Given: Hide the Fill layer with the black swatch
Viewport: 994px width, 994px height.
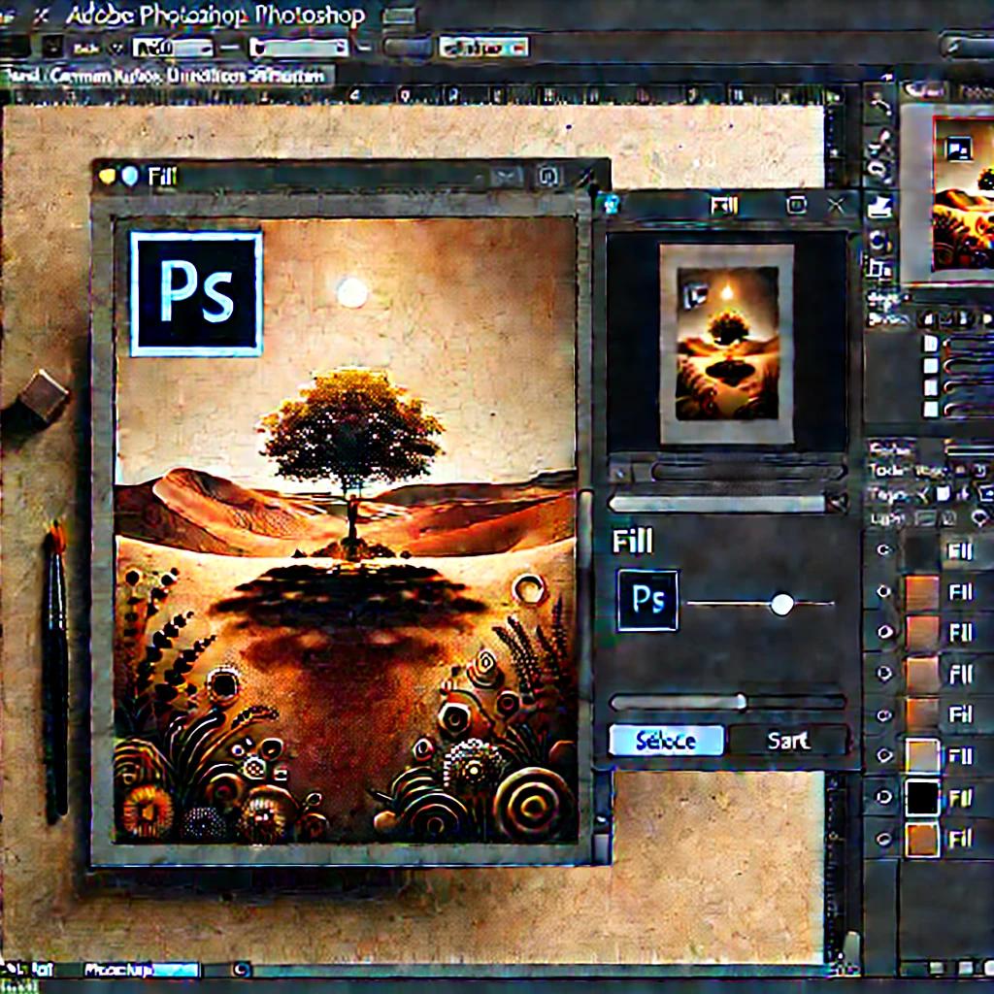Looking at the screenshot, I should pyautogui.click(x=883, y=796).
